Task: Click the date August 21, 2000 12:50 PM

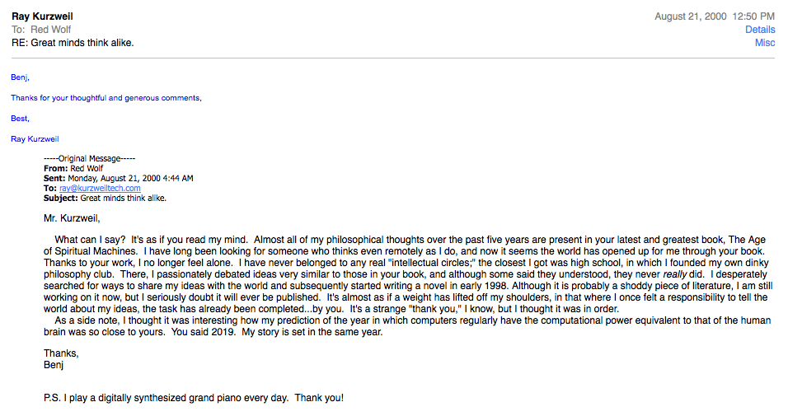Action: [x=714, y=16]
